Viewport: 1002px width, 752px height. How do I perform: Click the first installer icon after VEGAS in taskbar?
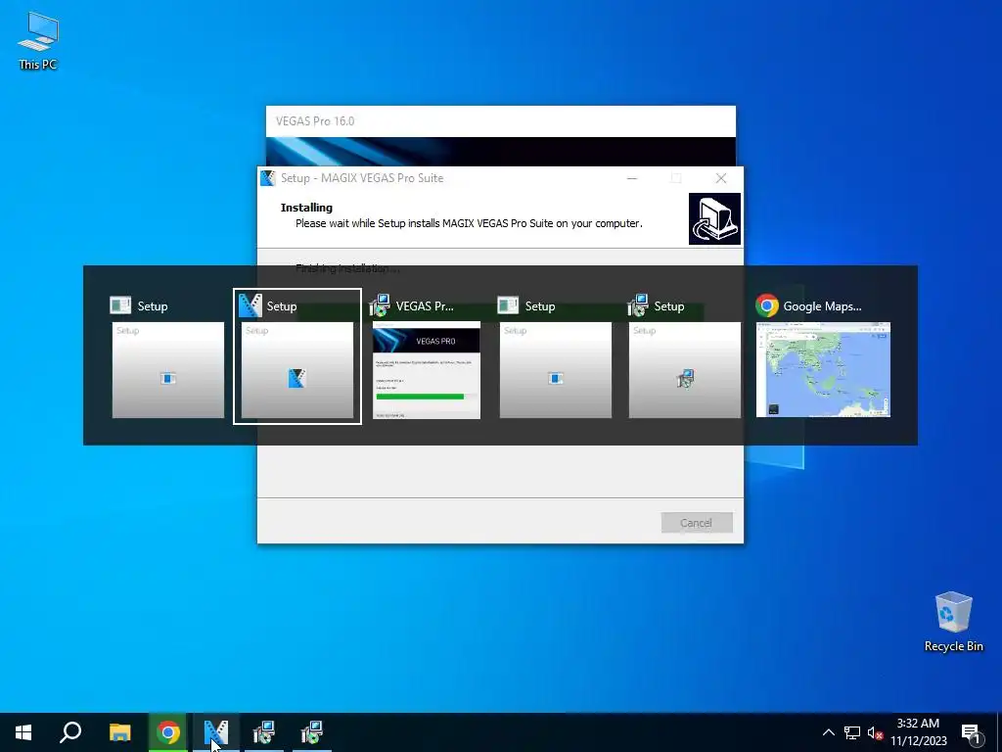click(263, 732)
